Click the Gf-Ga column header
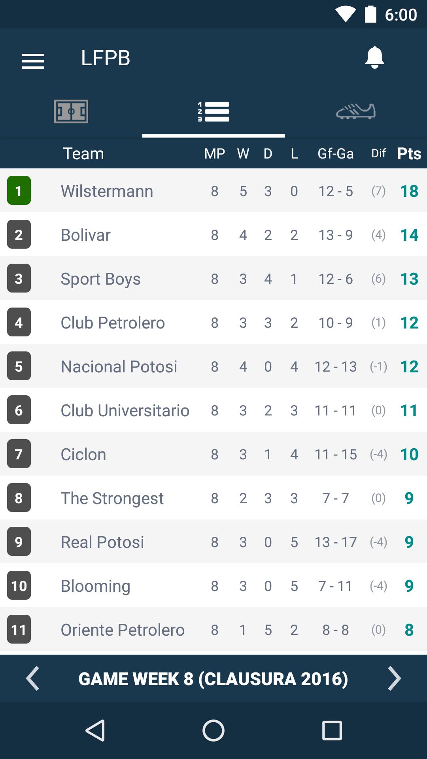Screen dimensions: 427x759 point(336,153)
